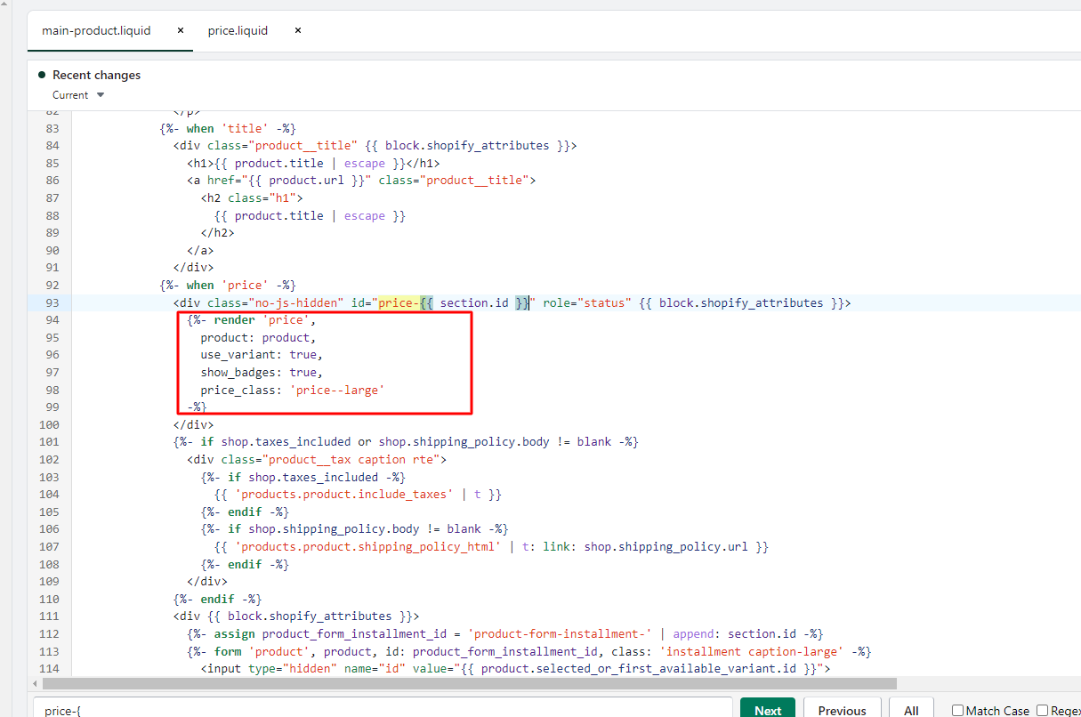
Task: Close the price.liquid tab
Action: click(298, 30)
